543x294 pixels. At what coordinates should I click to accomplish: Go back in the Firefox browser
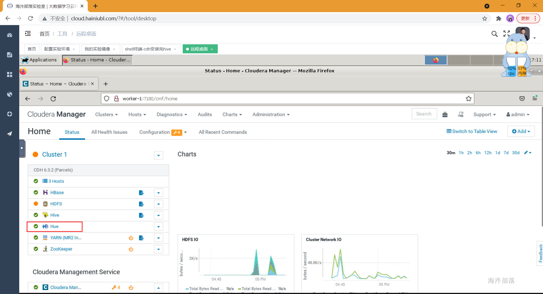click(28, 98)
